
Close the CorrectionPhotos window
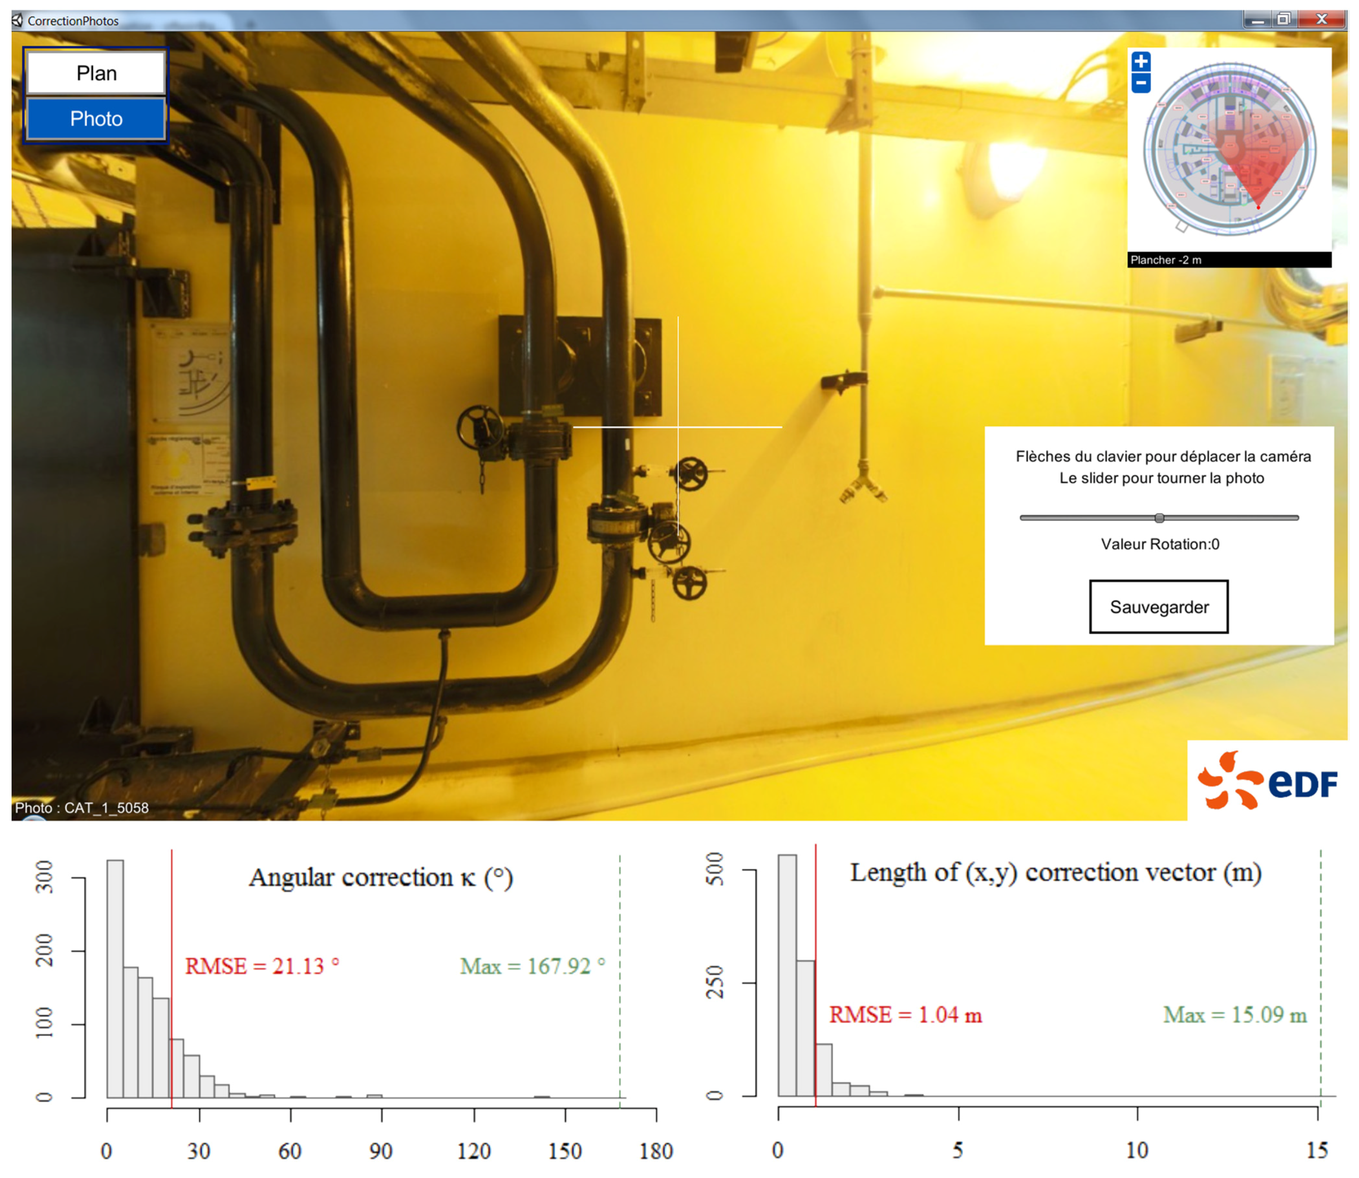pyautogui.click(x=1322, y=20)
